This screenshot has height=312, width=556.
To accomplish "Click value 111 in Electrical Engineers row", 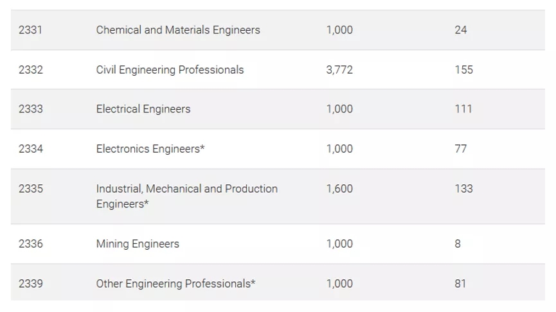I will coord(463,108).
